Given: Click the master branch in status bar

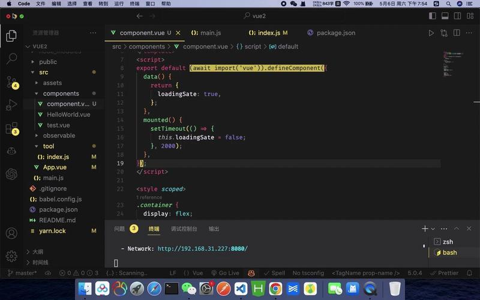Looking at the screenshot, I should [x=22, y=273].
